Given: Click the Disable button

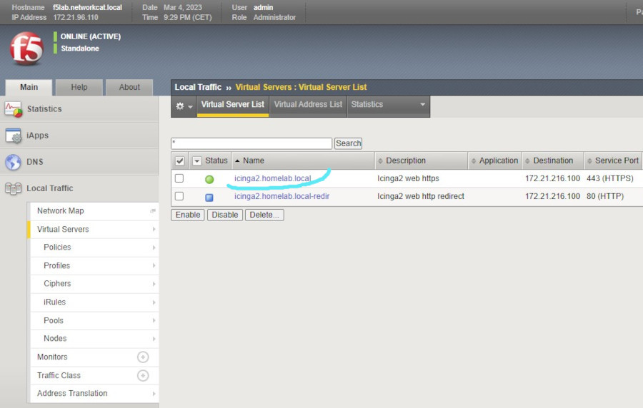Looking at the screenshot, I should (x=225, y=215).
